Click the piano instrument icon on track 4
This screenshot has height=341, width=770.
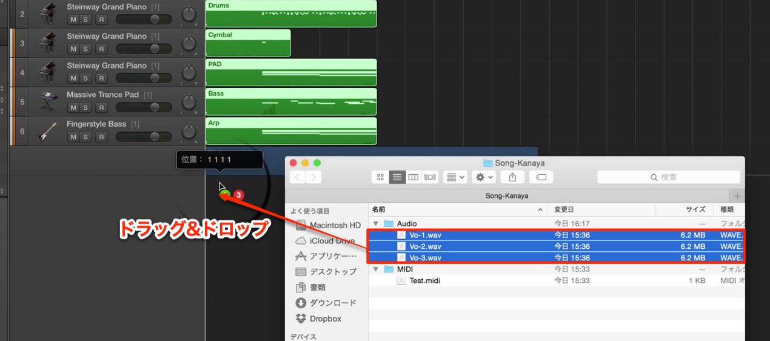47,72
